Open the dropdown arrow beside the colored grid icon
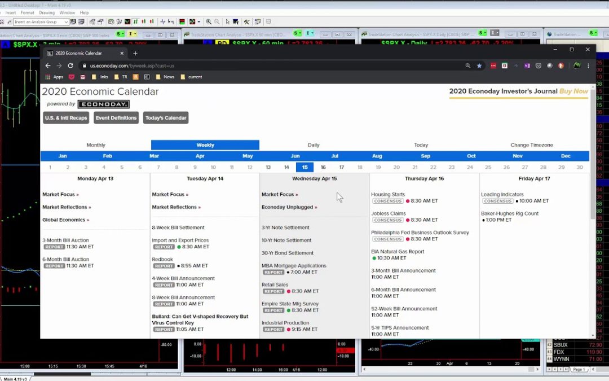The width and height of the screenshot is (609, 381). coord(199,22)
